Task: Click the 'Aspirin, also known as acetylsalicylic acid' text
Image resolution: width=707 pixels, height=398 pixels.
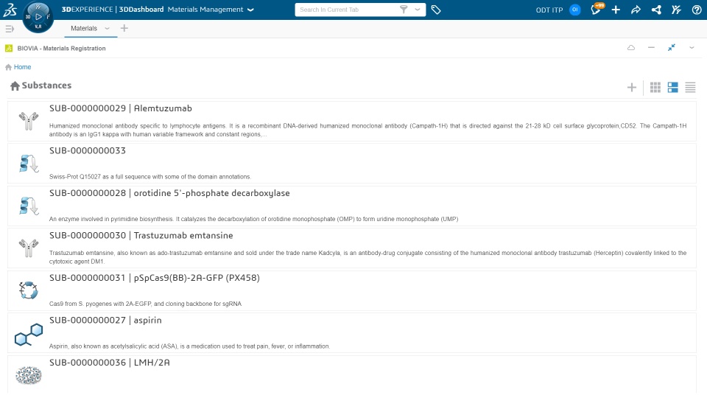Action: (x=189, y=346)
